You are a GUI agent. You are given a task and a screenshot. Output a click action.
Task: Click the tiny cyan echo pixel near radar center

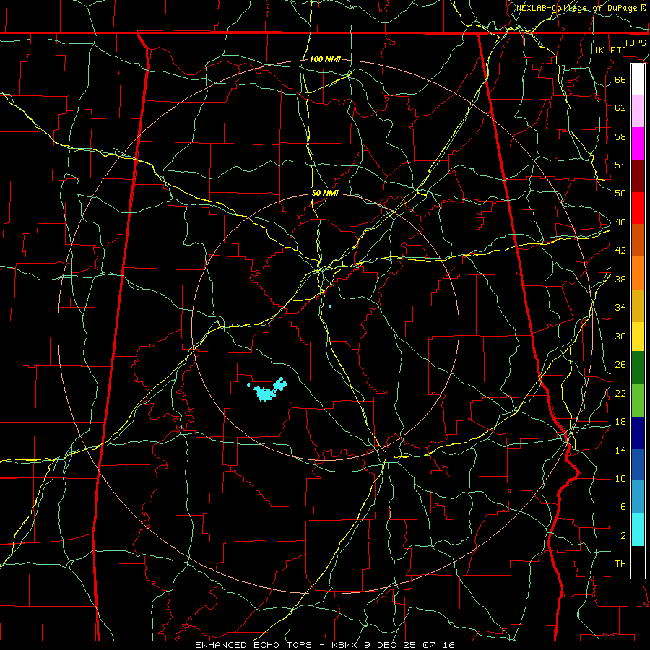coord(330,306)
